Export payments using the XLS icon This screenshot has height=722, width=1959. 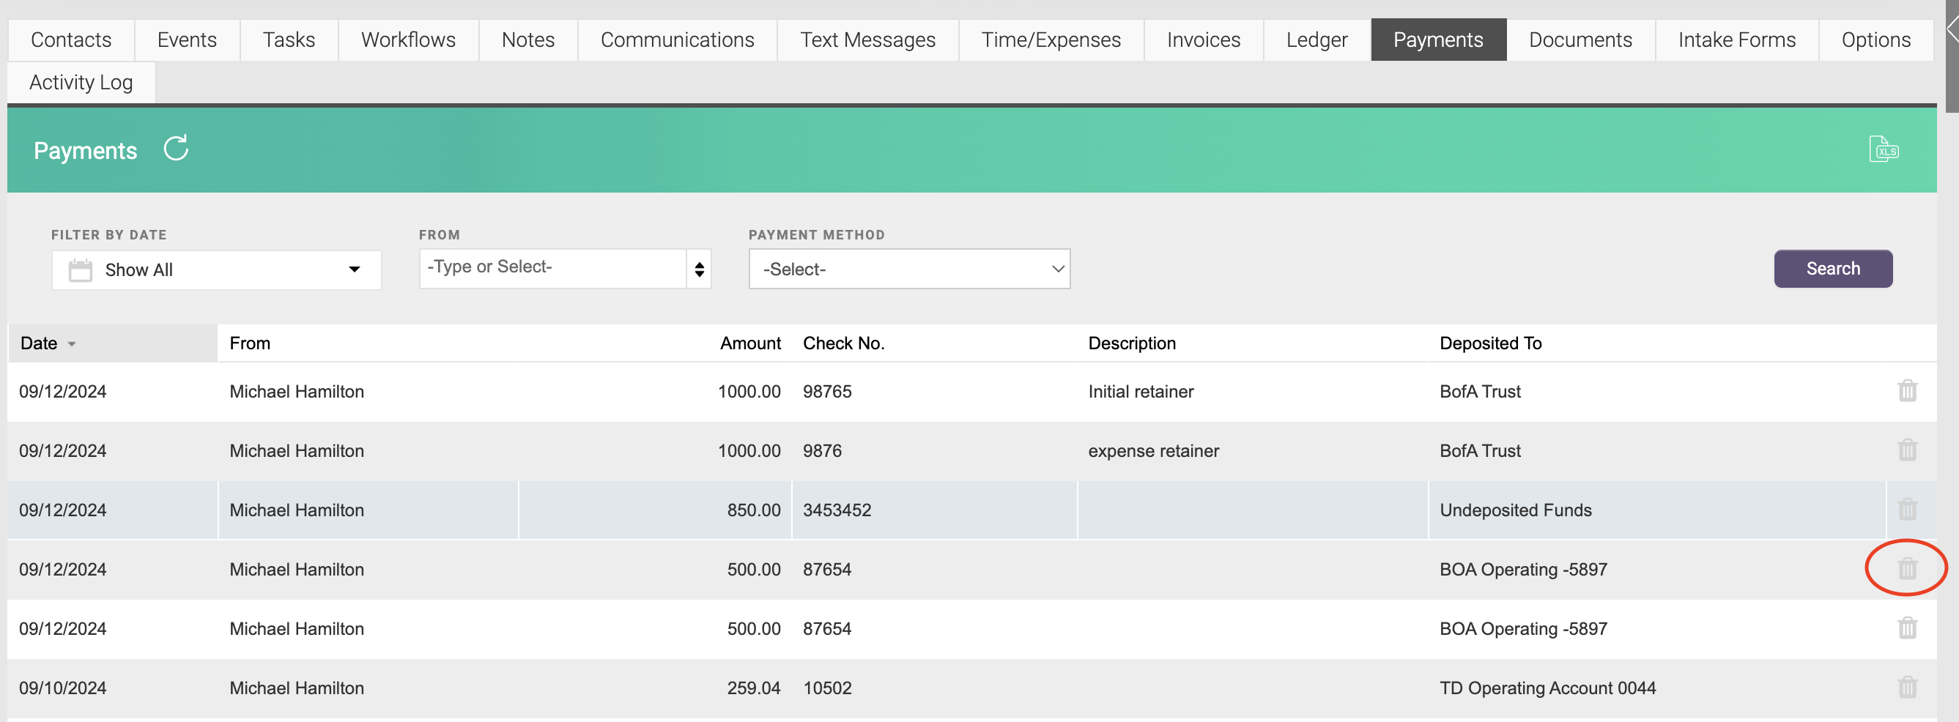[1883, 149]
